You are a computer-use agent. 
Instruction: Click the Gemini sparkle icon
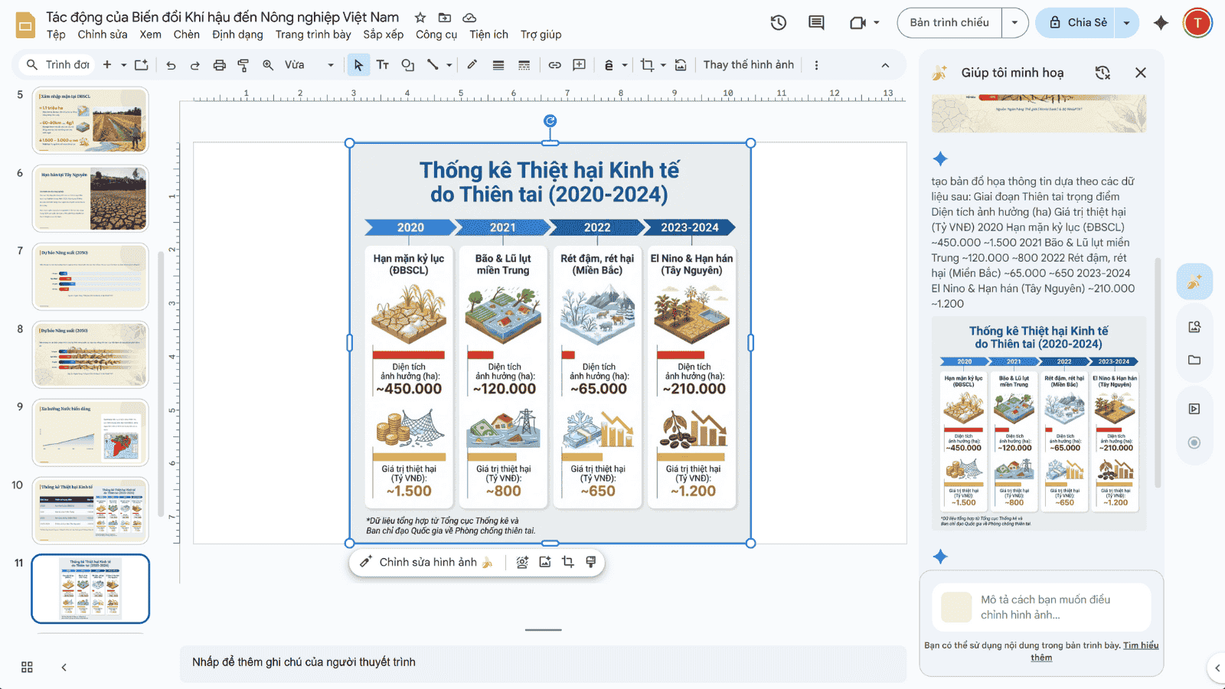(1161, 23)
